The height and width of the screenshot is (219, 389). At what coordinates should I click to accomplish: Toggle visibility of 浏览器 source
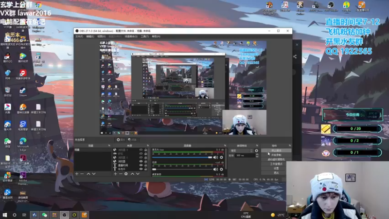click(x=141, y=162)
